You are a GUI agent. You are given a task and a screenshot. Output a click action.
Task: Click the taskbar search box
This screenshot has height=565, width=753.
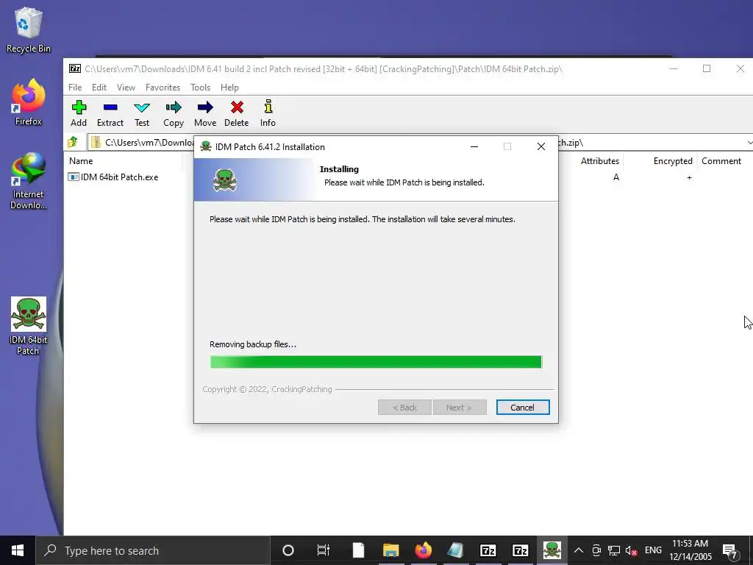[x=153, y=550]
